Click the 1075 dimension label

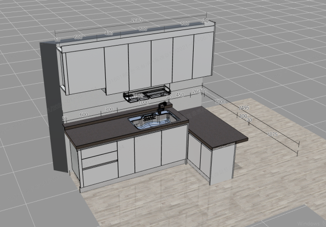click(x=272, y=134)
